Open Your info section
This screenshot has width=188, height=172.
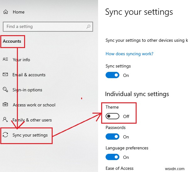point(21,60)
